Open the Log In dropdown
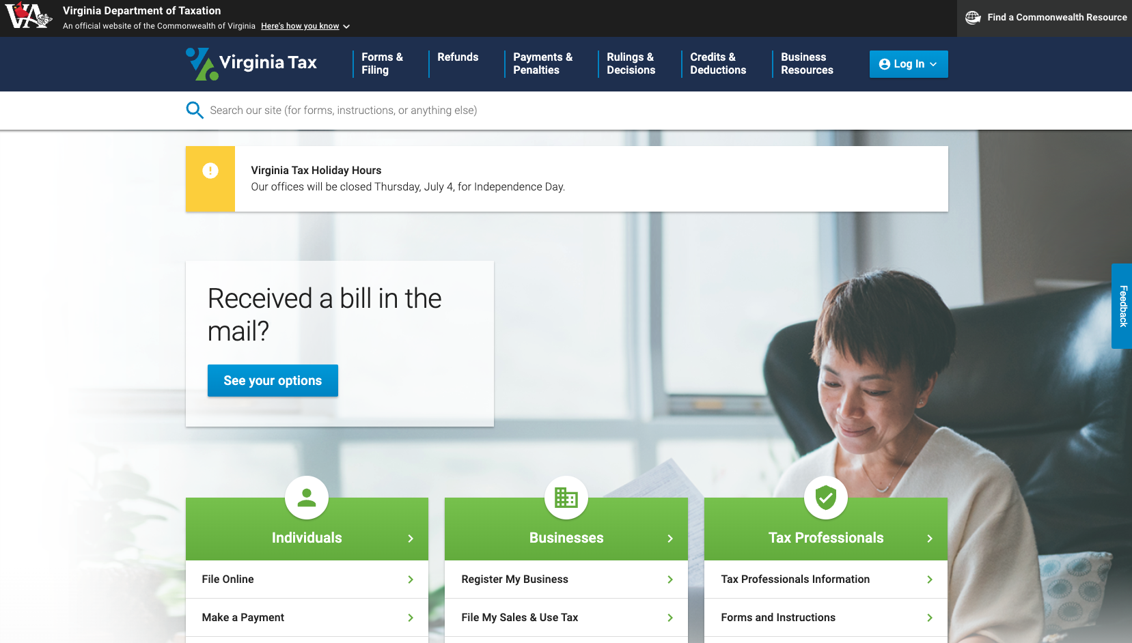The image size is (1132, 643). click(909, 64)
